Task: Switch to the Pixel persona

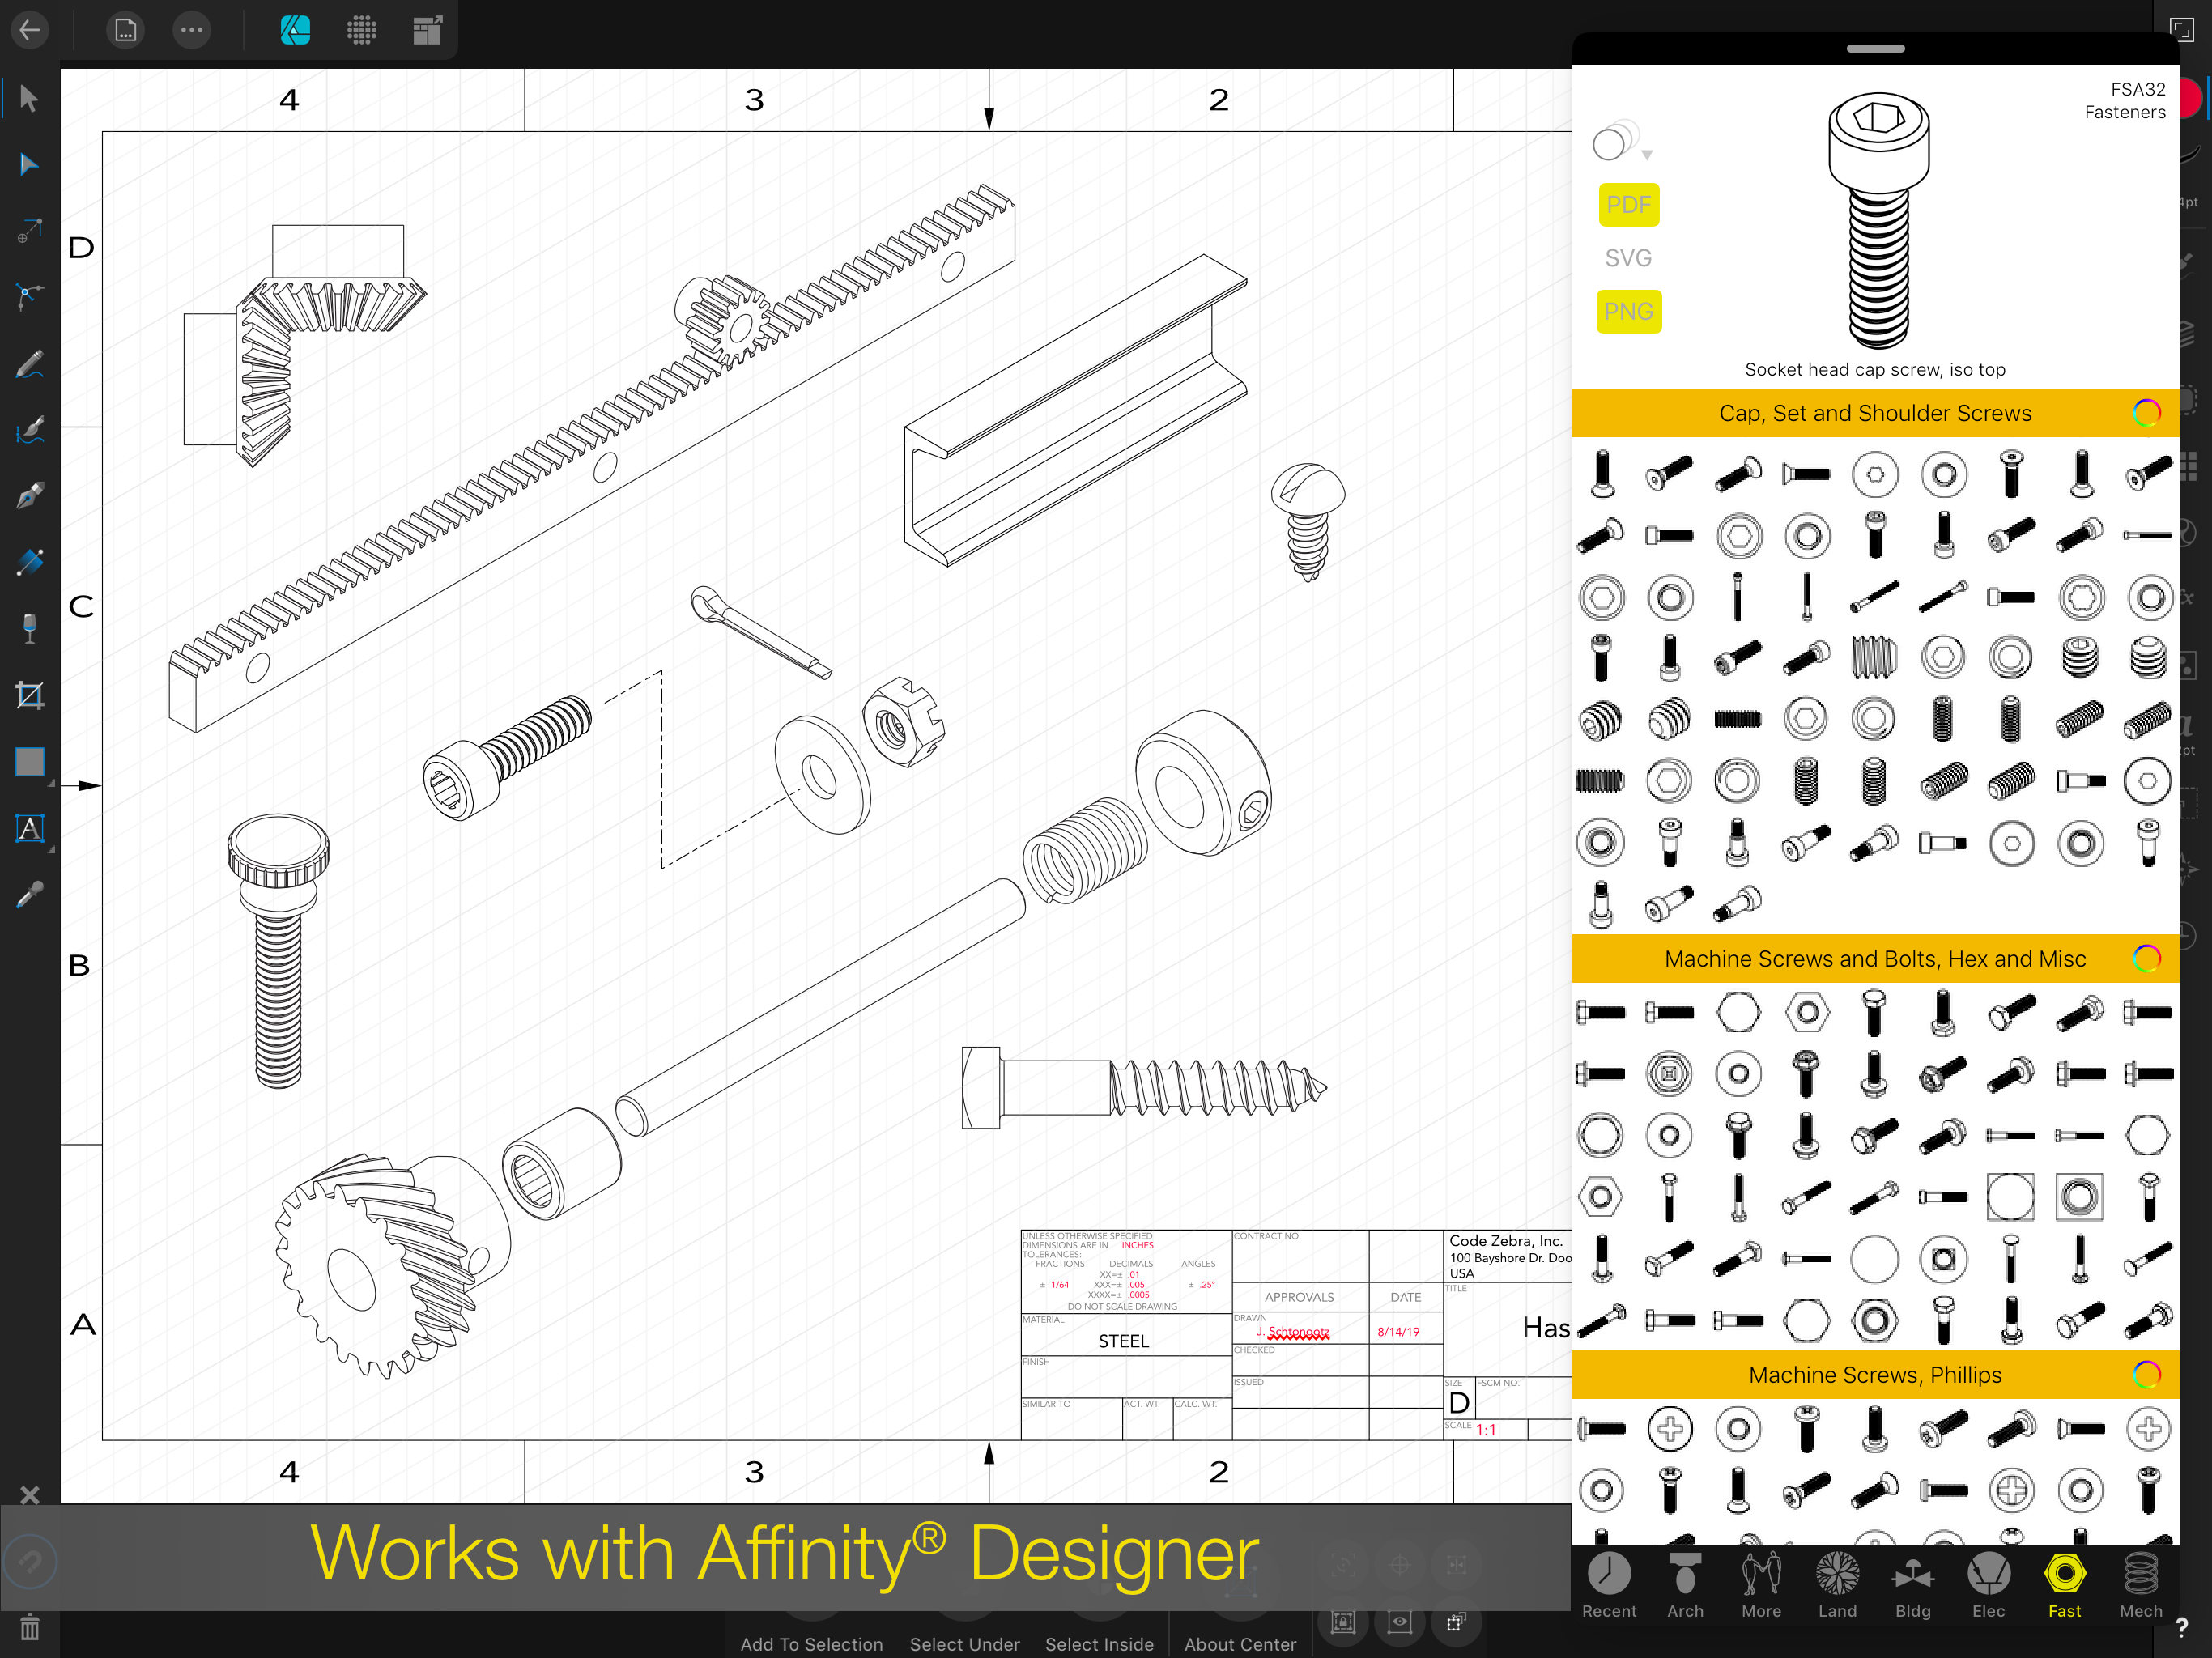Action: pyautogui.click(x=361, y=30)
